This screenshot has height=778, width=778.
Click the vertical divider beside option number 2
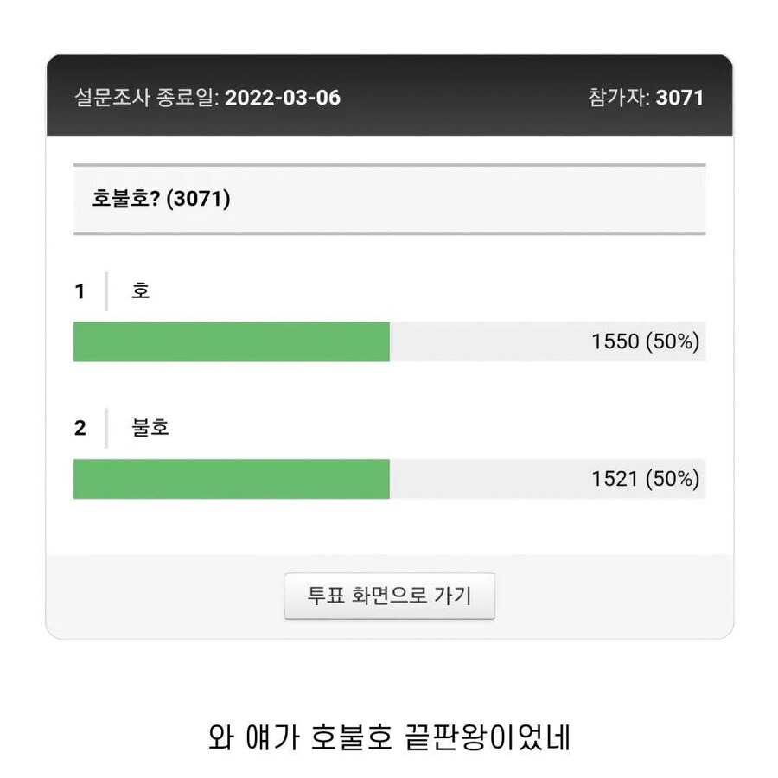click(106, 428)
